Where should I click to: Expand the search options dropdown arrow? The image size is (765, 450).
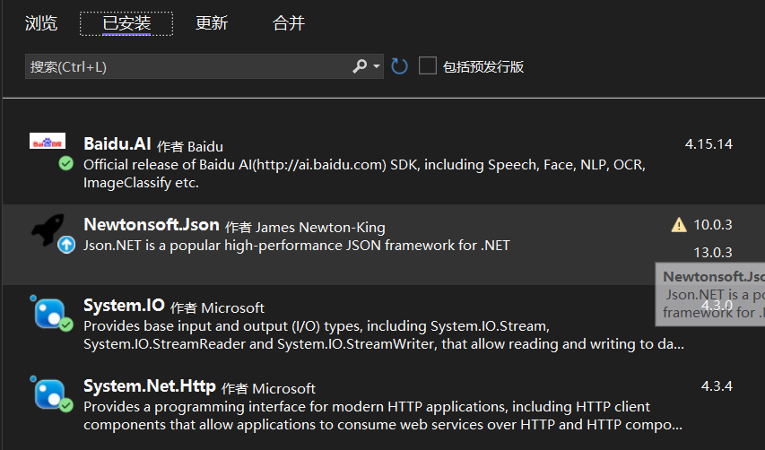point(377,65)
